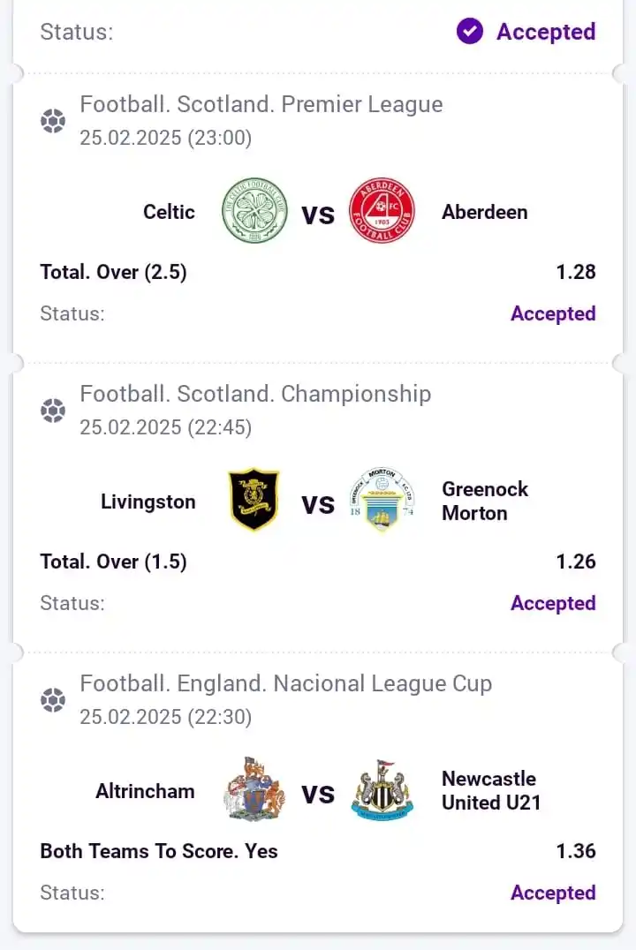
Task: Open Football. Scotland. Championship league title
Action: click(255, 394)
